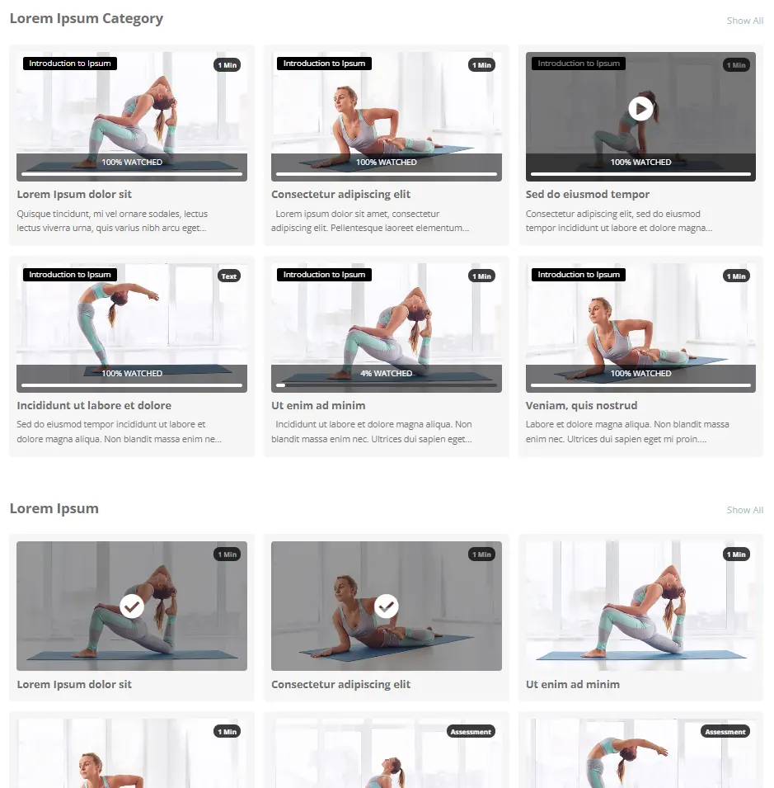774x788 pixels.
Task: Click the Text badge on Incididunt card
Action: 229,276
